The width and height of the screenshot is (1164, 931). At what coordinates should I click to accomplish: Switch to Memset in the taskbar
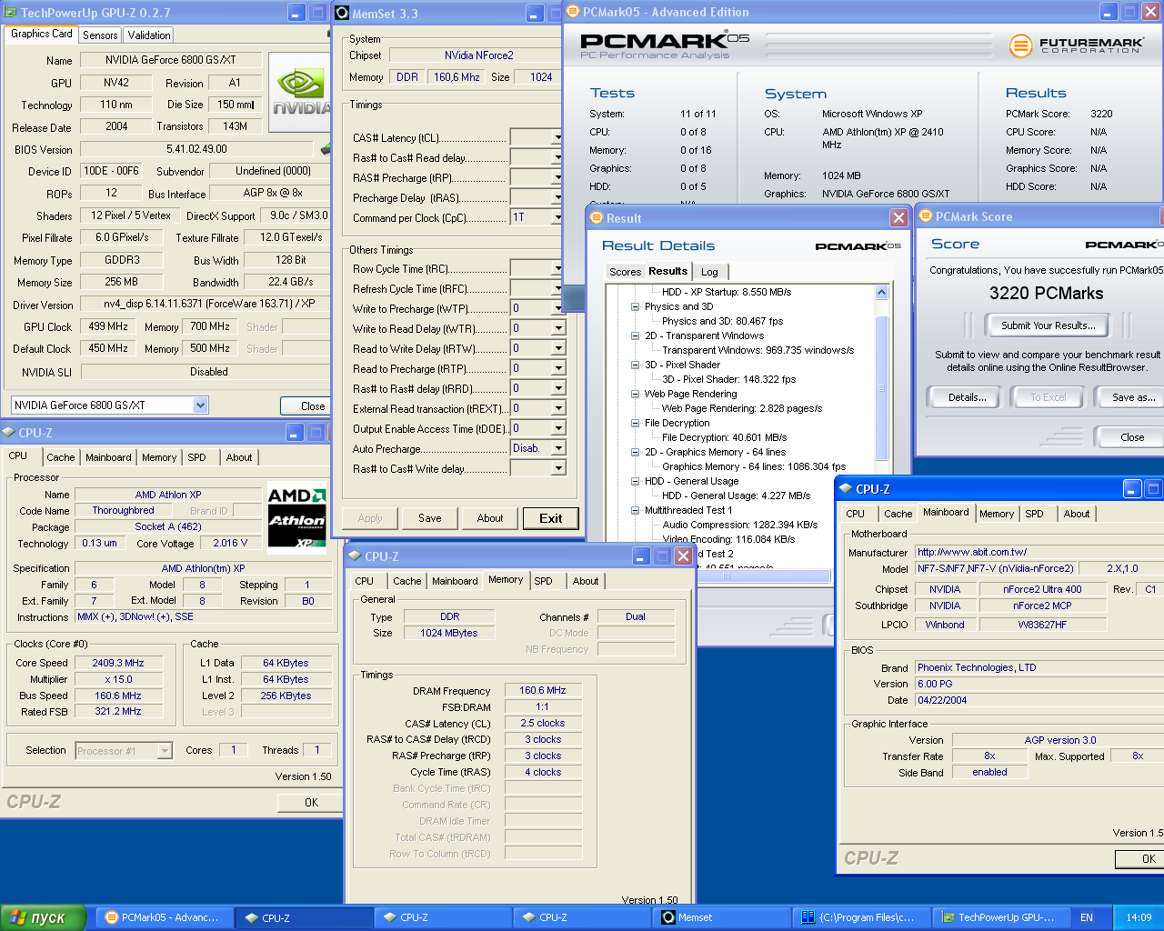(723, 917)
